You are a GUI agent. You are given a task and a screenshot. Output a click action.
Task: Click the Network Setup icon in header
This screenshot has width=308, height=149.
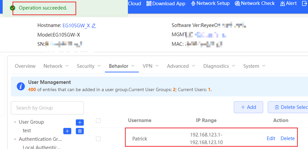click(193, 4)
